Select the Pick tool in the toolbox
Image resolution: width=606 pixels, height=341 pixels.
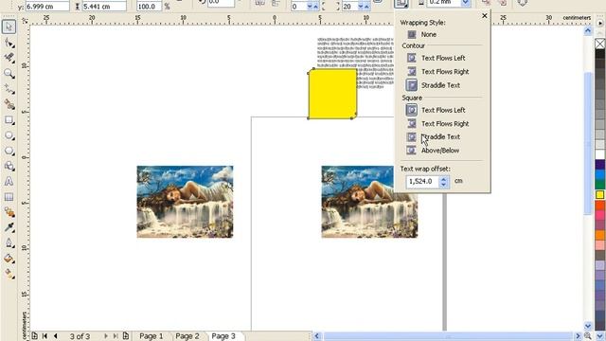click(x=9, y=27)
